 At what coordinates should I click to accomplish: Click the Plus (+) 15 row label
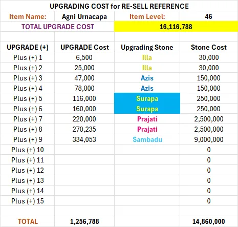point(28,201)
